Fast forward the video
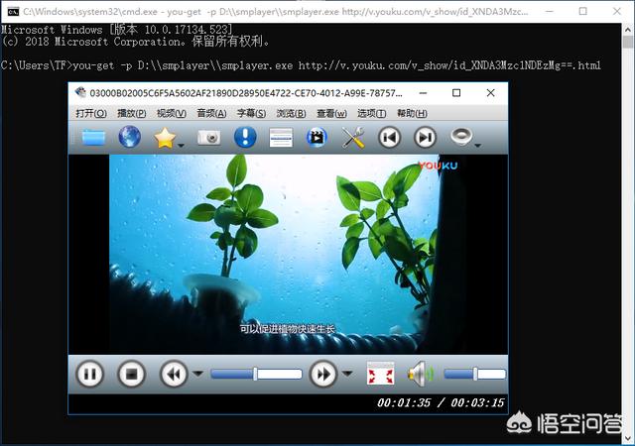Image resolution: width=635 pixels, height=446 pixels. pyautogui.click(x=322, y=374)
